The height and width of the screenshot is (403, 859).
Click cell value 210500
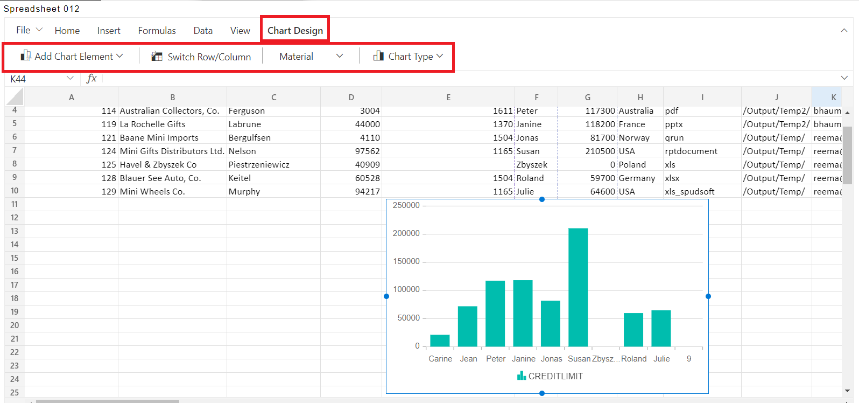[588, 151]
